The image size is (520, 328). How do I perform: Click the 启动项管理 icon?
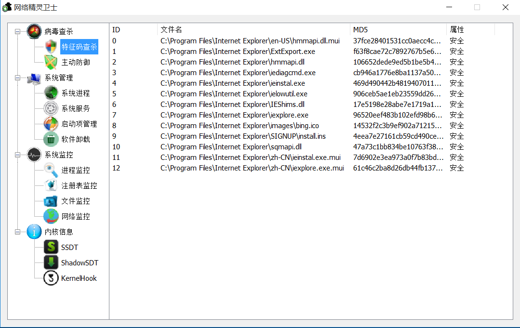pyautogui.click(x=51, y=124)
